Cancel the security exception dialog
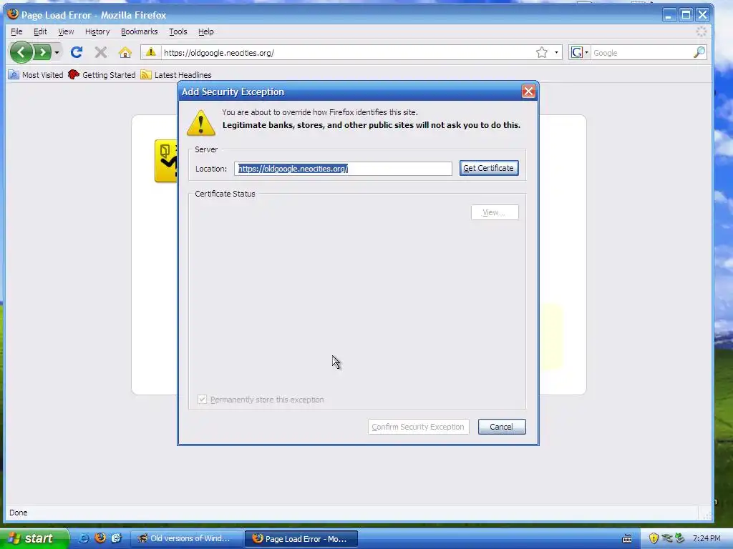Screen dimensions: 733x549 pos(502,427)
